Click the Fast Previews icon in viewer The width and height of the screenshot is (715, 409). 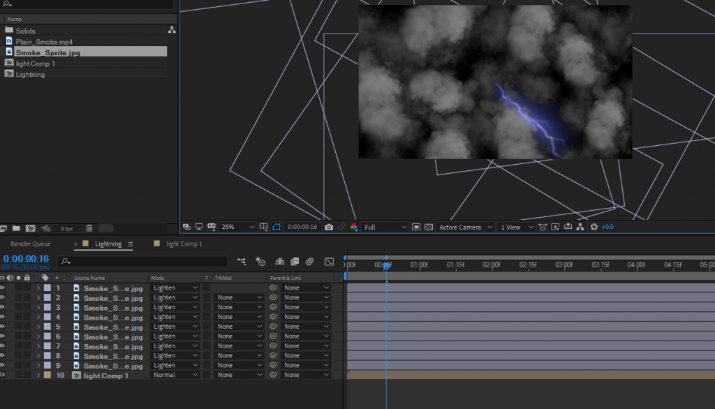(555, 227)
